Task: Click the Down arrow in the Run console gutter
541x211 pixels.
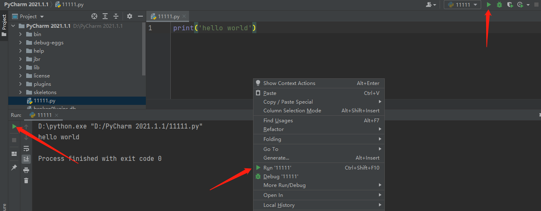Action: coord(26,137)
